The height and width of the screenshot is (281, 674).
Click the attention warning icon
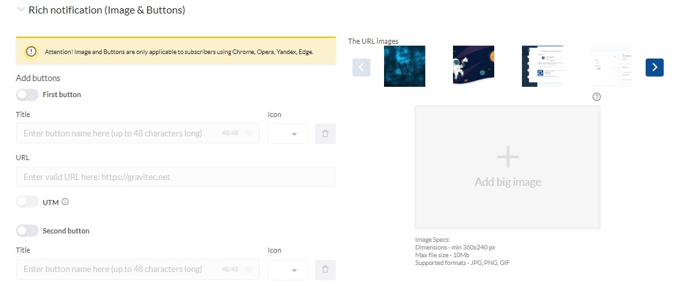click(x=31, y=51)
